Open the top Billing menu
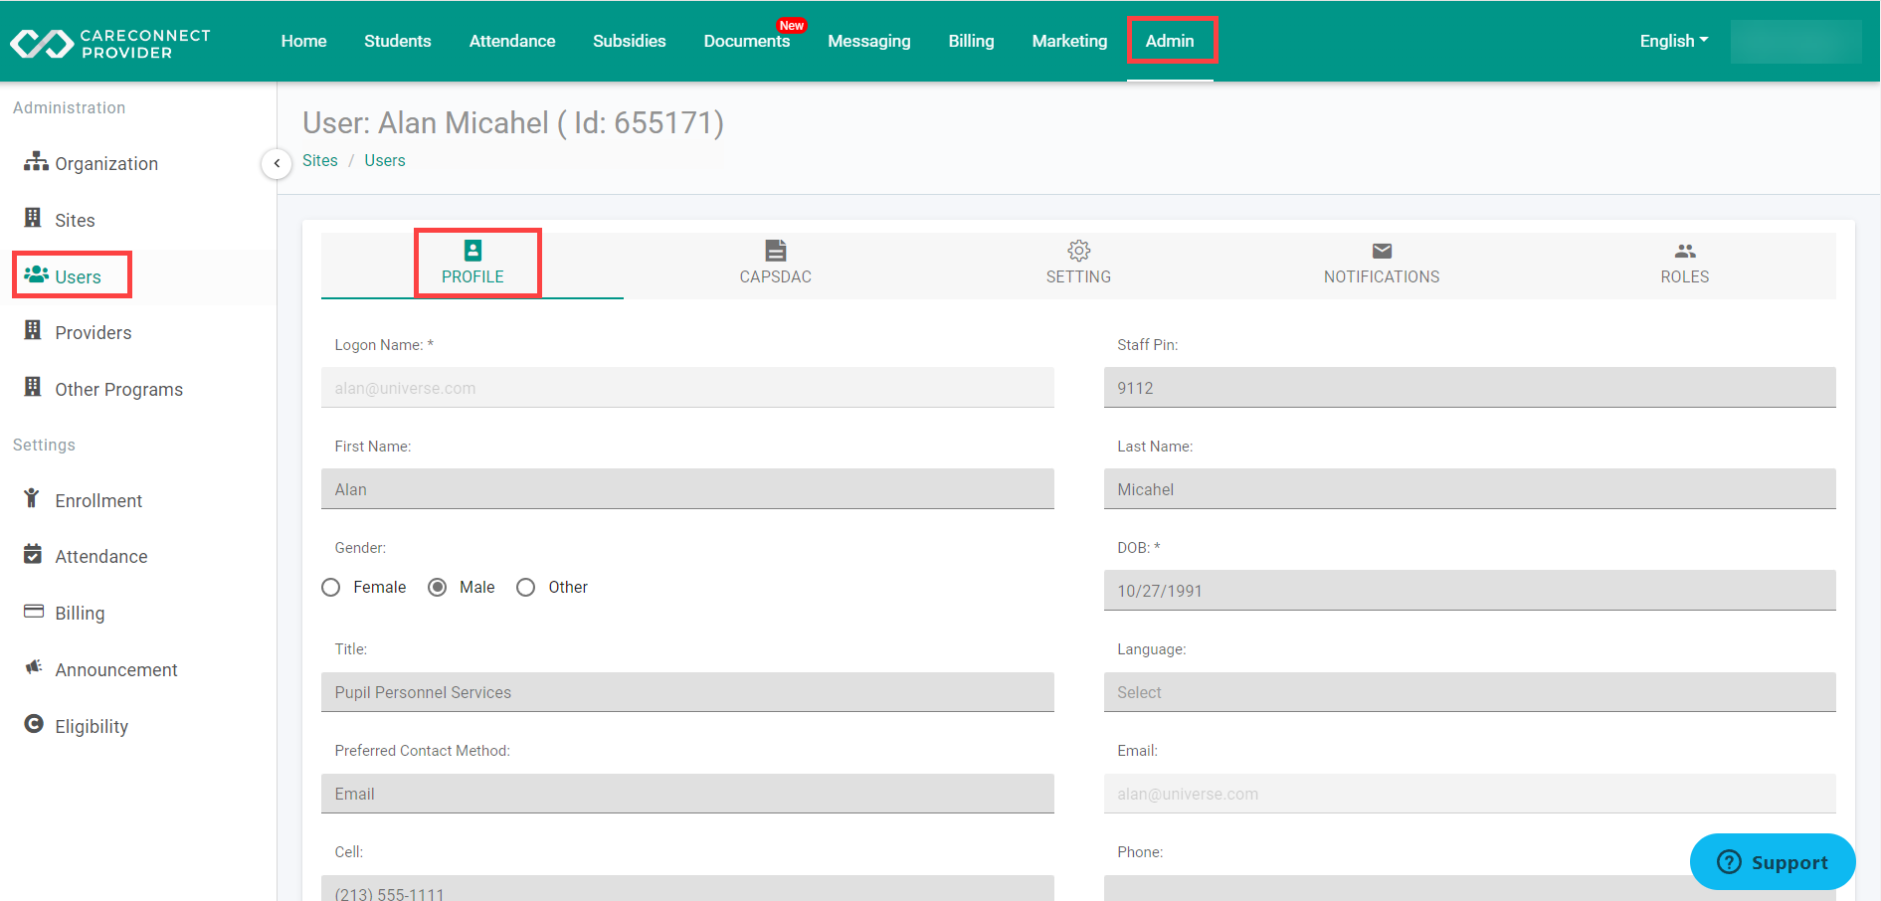Image resolution: width=1881 pixels, height=901 pixels. coord(971,41)
